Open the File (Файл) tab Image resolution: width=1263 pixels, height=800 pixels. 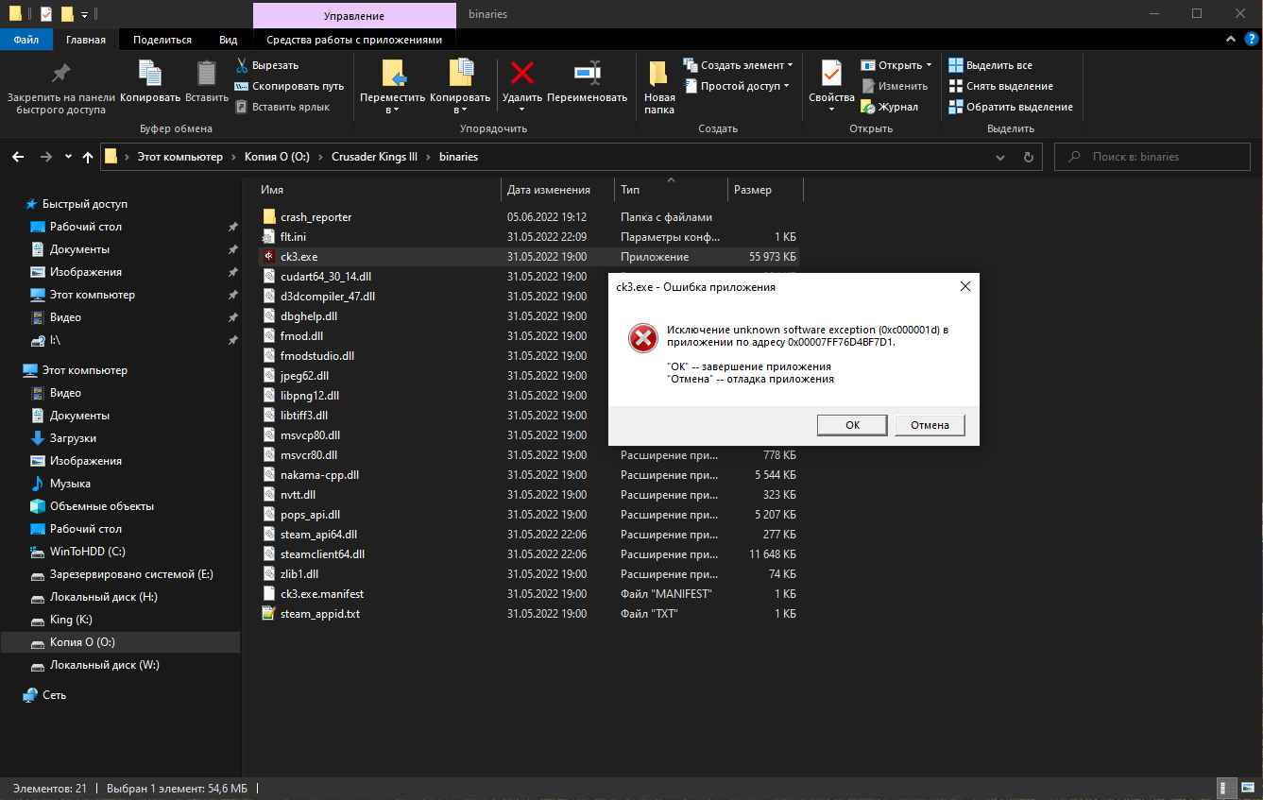tap(26, 40)
